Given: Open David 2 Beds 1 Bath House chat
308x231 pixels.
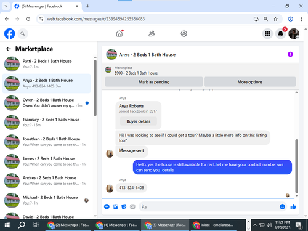Looking at the screenshot, I should pyautogui.click(x=47, y=216).
